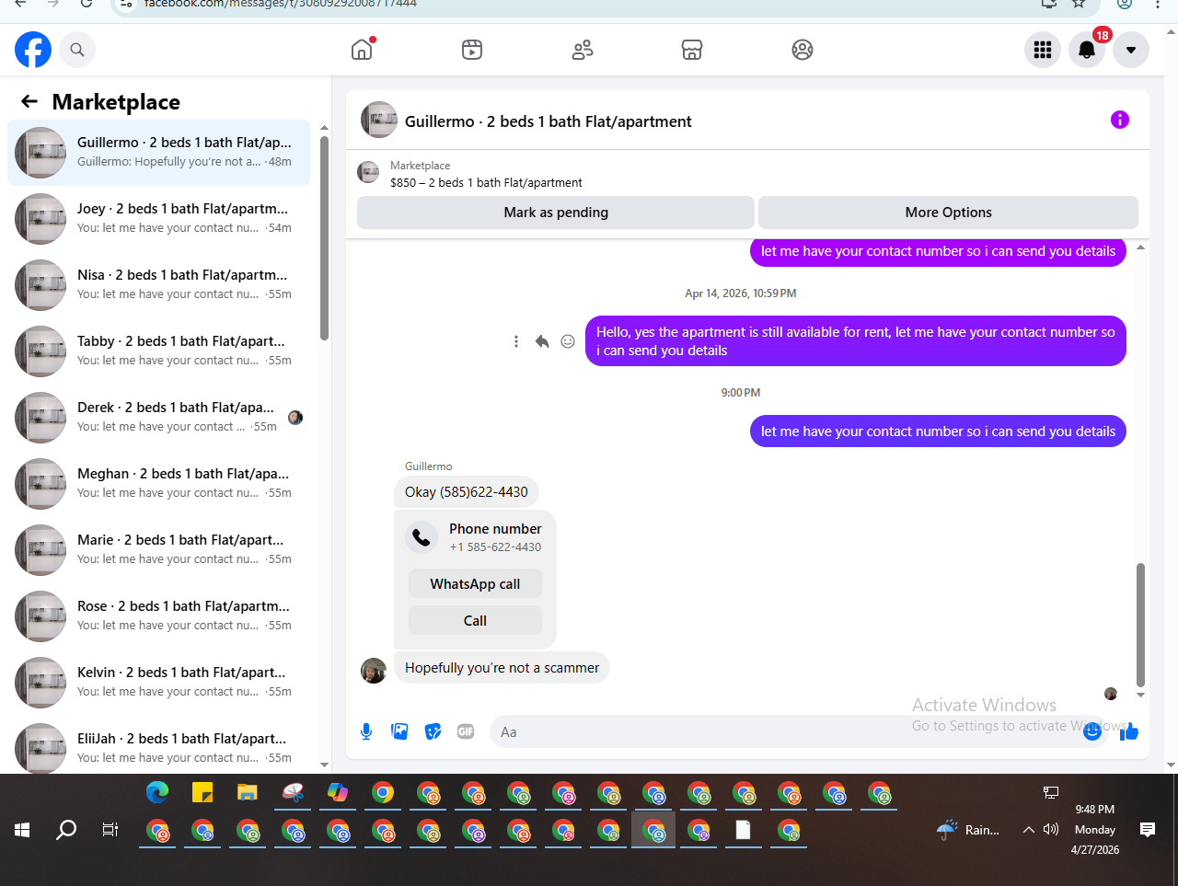Open the apps grid menu

pos(1043,50)
